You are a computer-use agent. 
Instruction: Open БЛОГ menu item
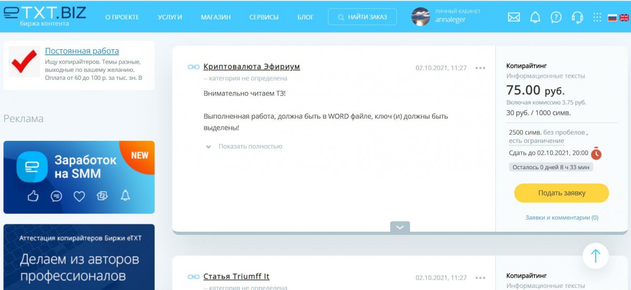[x=306, y=17]
